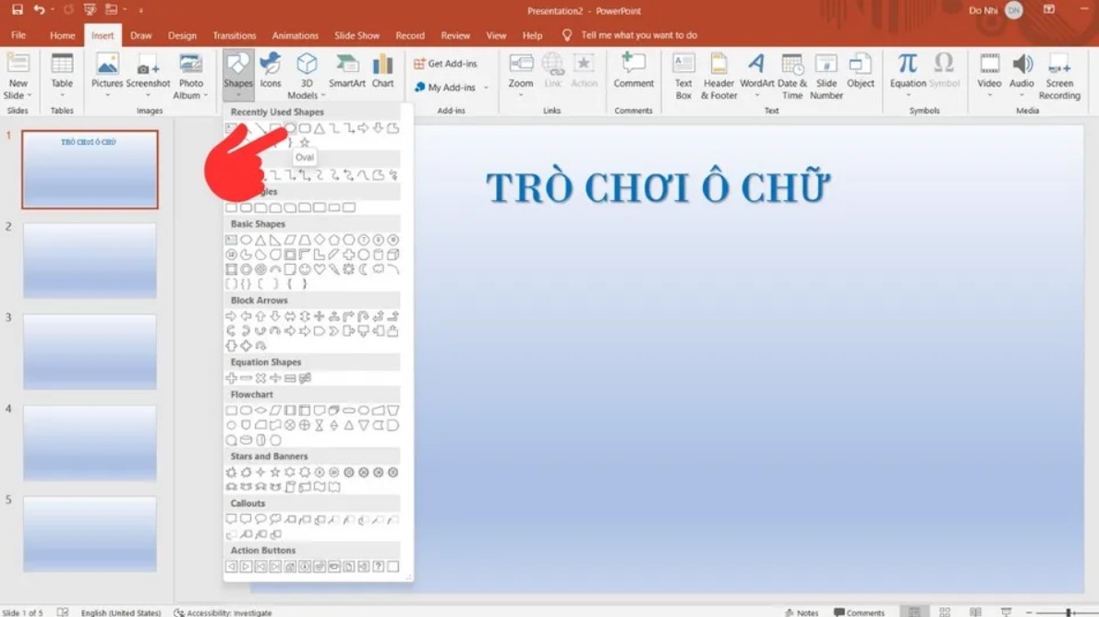Image resolution: width=1099 pixels, height=617 pixels.
Task: Select the Heart shape in Basic Shapes
Action: click(320, 269)
